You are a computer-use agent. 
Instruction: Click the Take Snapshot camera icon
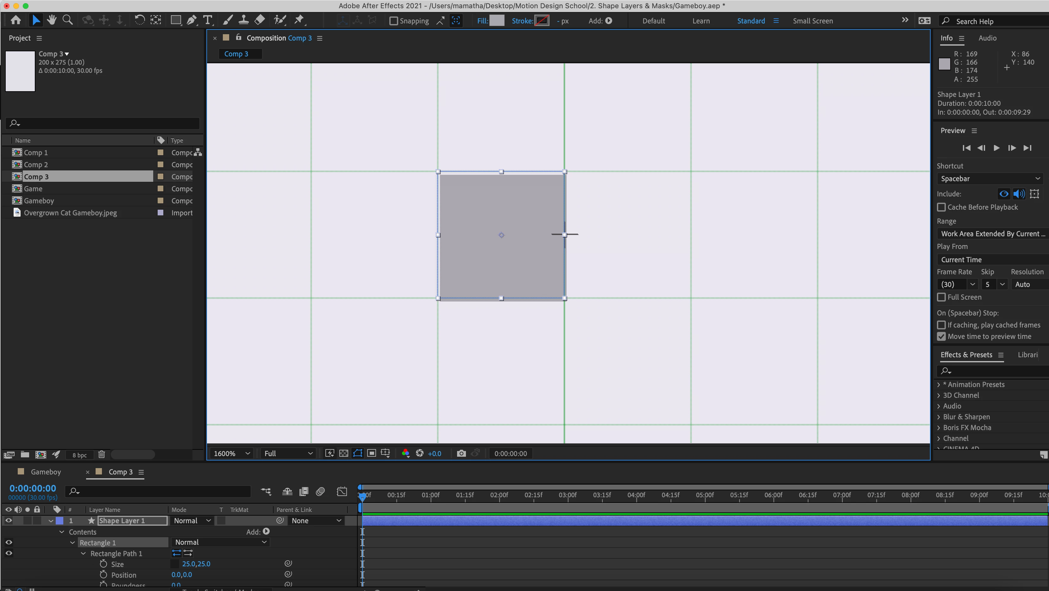(461, 453)
